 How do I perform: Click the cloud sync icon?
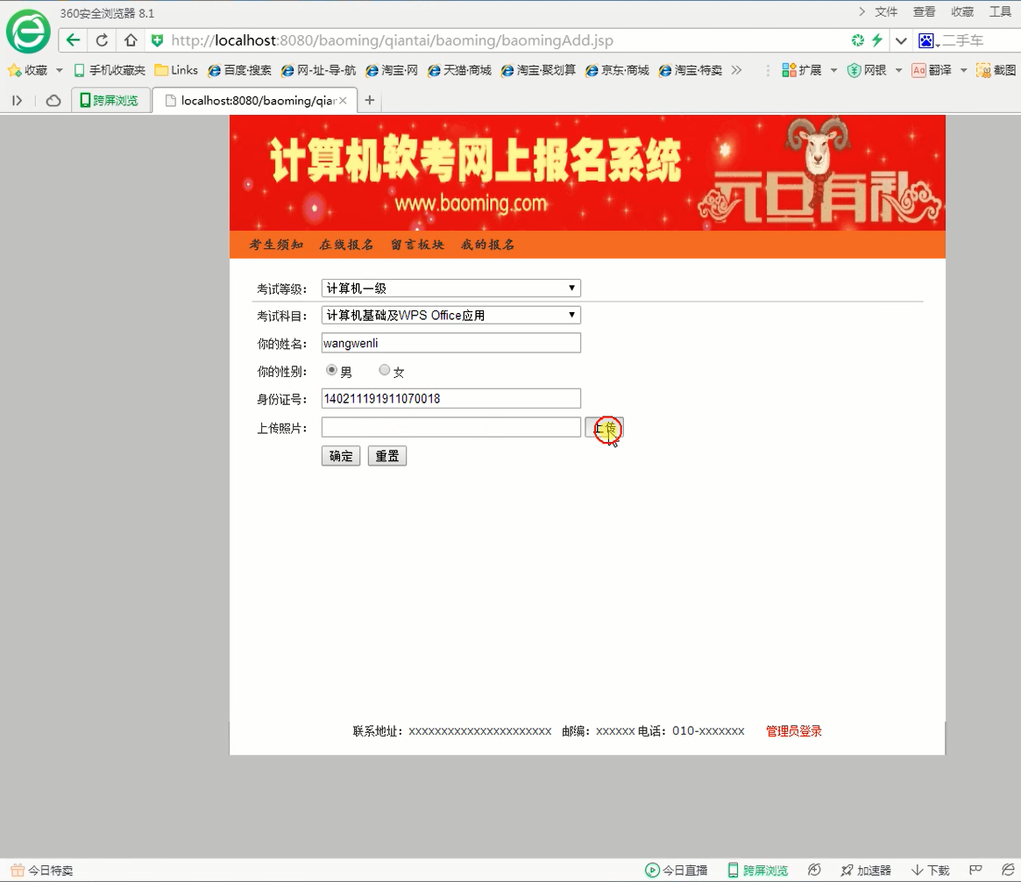pos(53,100)
